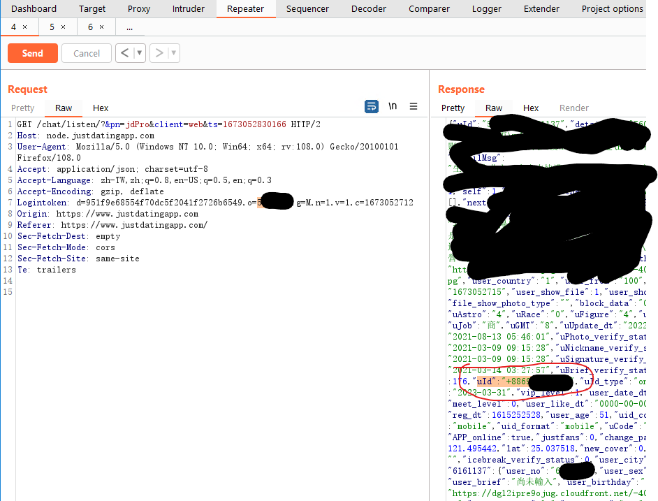Click the ts=1673052830166 parameter value
The height and width of the screenshot is (501, 658).
pos(254,124)
